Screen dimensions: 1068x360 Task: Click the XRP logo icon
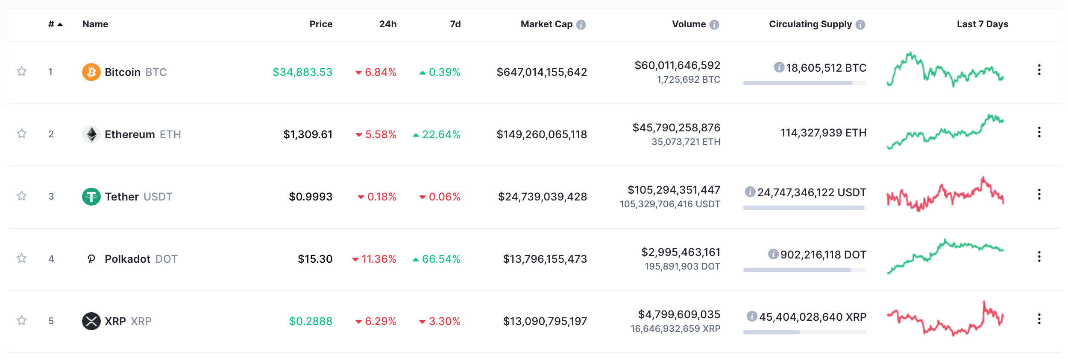click(91, 321)
